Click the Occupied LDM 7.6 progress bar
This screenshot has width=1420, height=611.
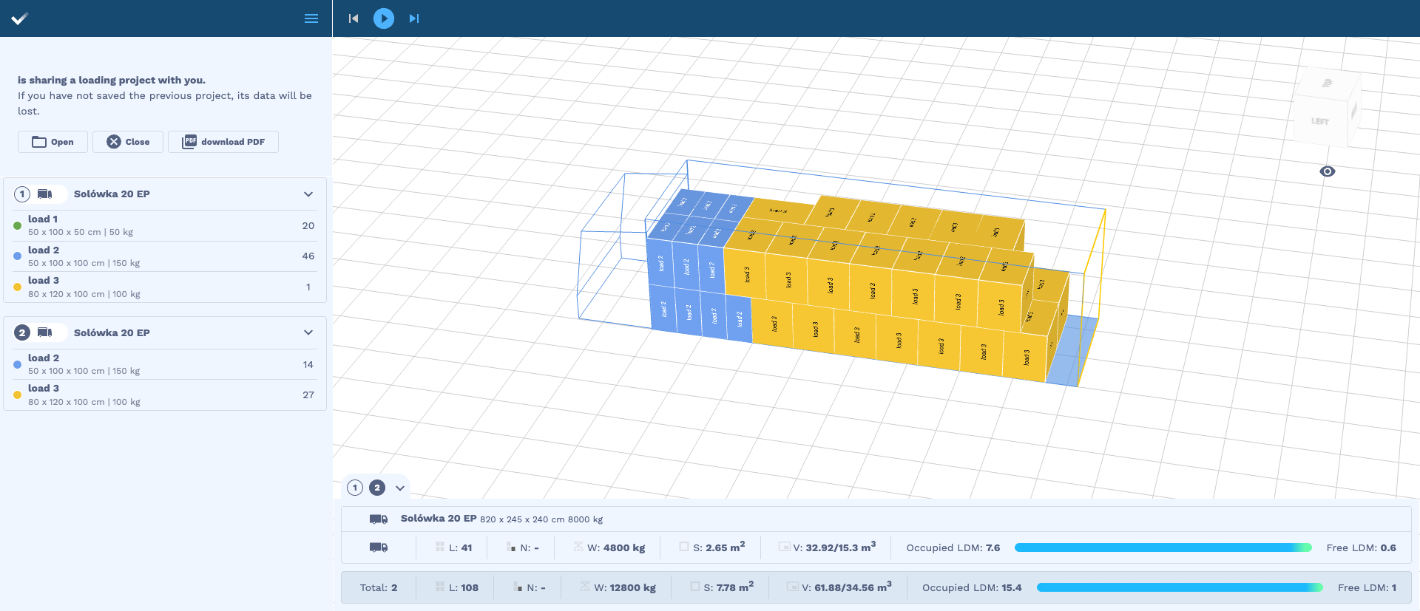pos(1163,547)
